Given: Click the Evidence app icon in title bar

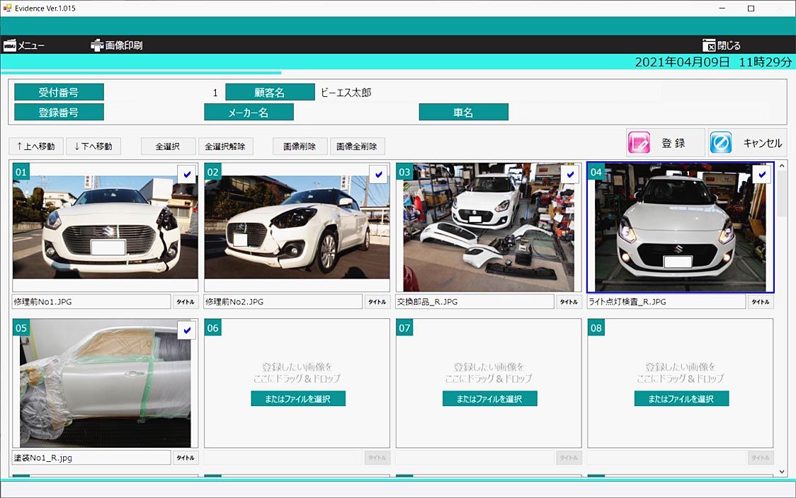Looking at the screenshot, I should tap(8, 8).
